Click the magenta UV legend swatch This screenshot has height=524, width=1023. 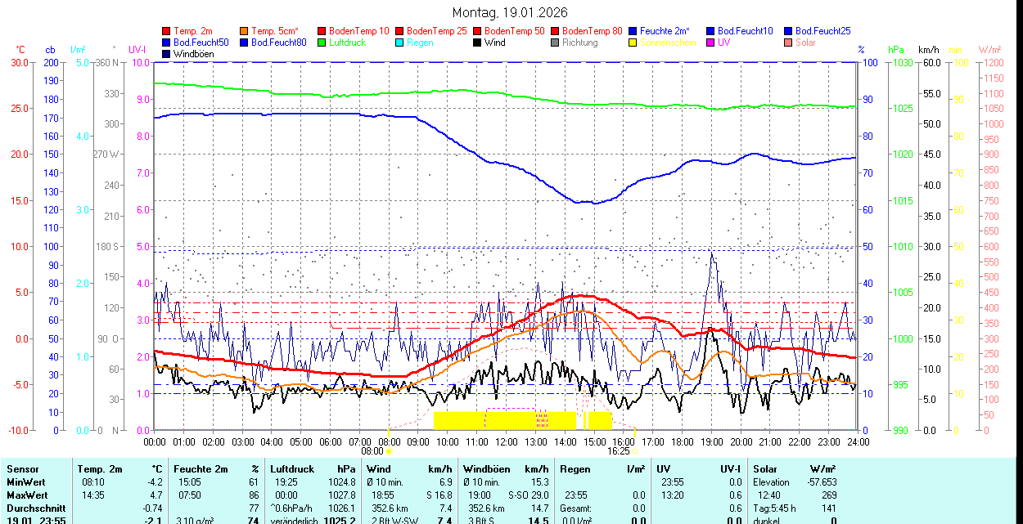tap(711, 43)
